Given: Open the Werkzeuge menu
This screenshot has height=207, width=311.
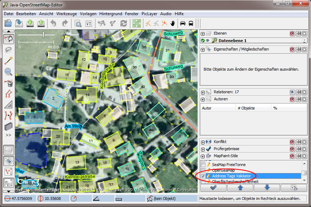Looking at the screenshot, I should pyautogui.click(x=67, y=13).
